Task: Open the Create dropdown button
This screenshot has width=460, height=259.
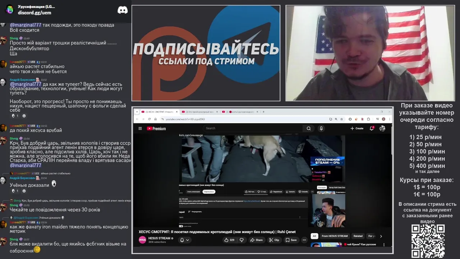Action: pyautogui.click(x=357, y=128)
